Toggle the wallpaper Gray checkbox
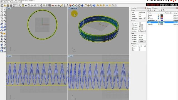 tap(140, 50)
